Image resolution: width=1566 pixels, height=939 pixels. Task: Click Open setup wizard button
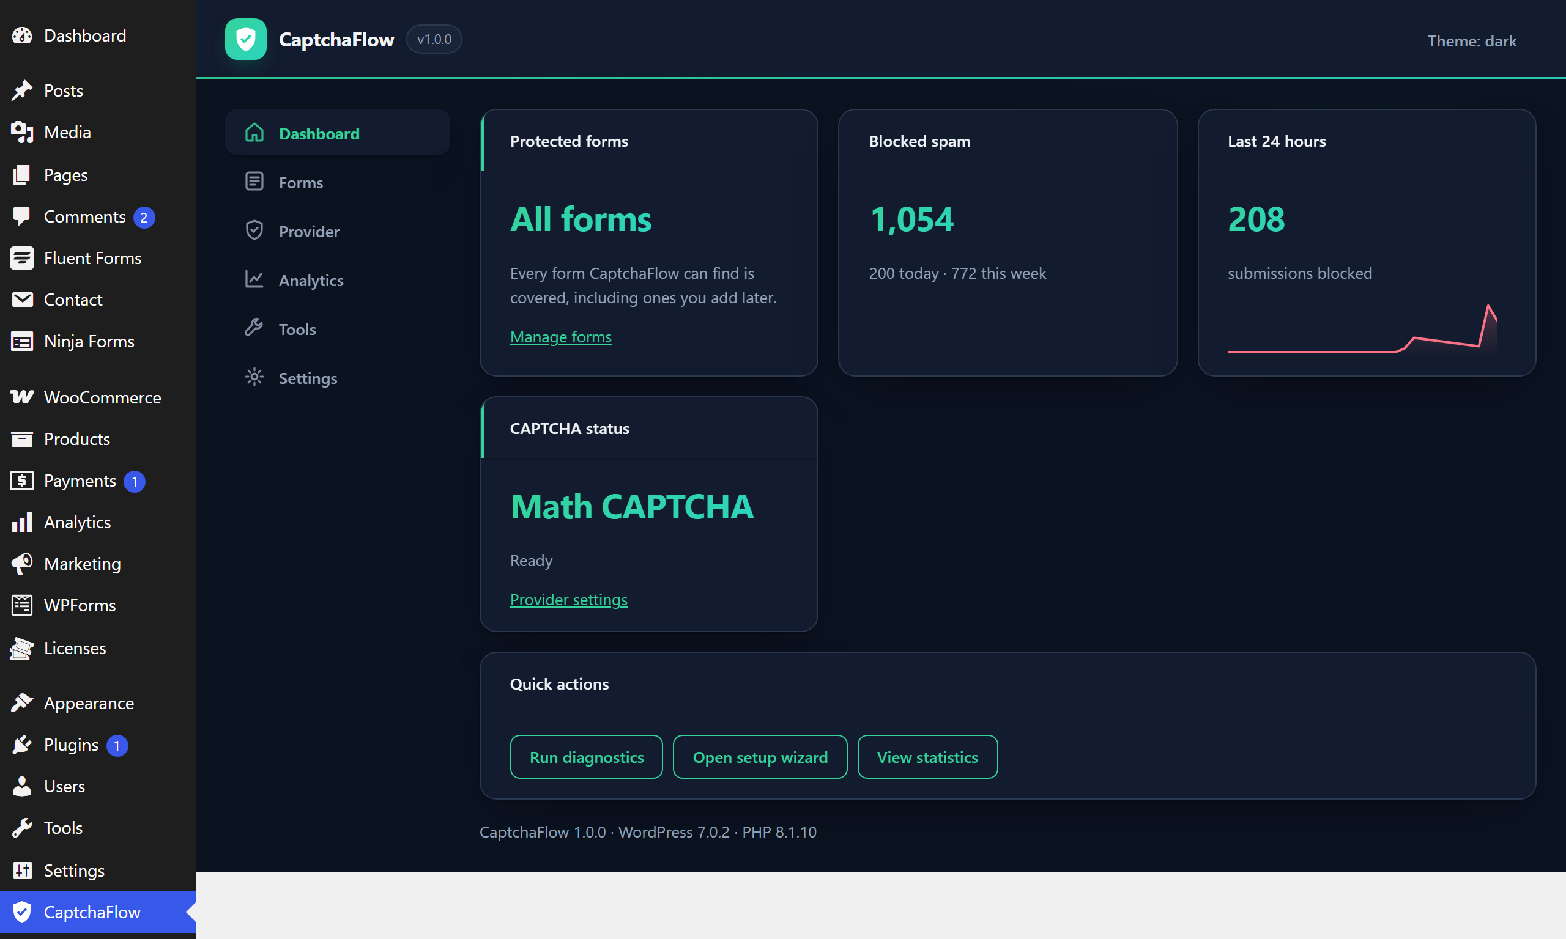click(x=760, y=757)
